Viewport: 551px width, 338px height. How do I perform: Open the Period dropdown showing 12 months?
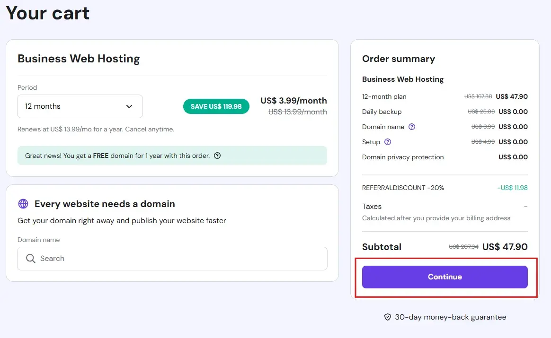click(80, 106)
